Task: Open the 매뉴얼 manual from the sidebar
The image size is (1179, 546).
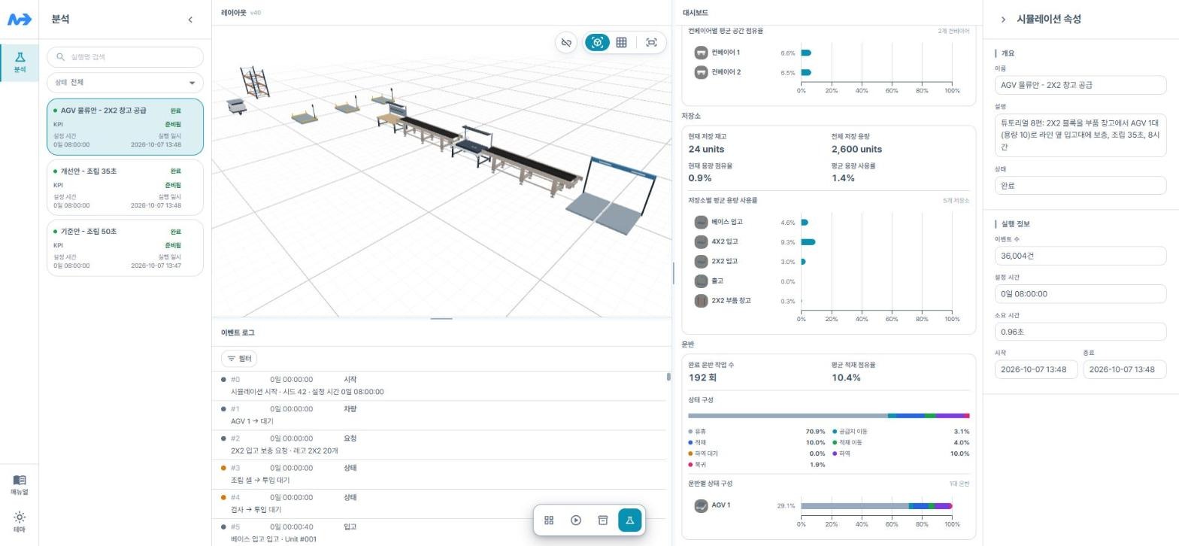Action: (x=20, y=485)
